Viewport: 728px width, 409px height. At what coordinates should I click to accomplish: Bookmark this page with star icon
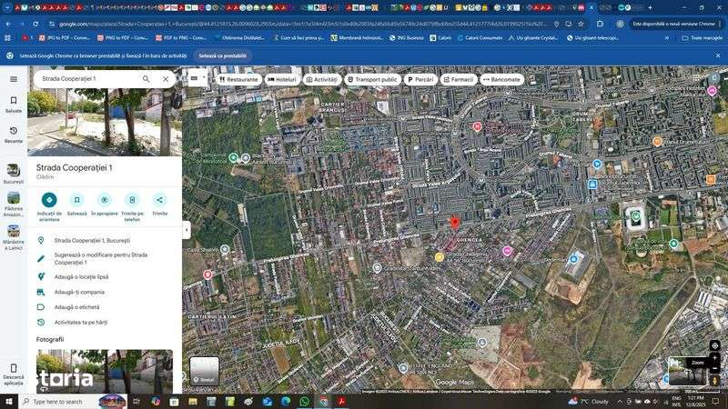click(x=581, y=24)
